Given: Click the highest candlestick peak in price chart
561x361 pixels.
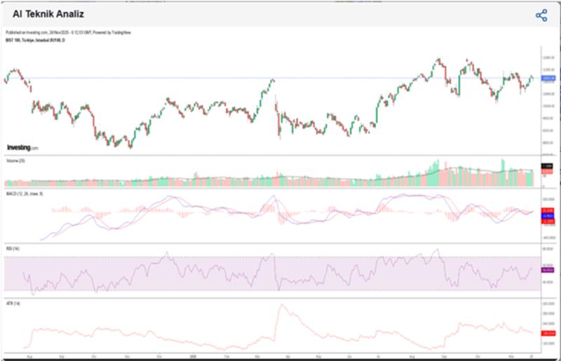Looking at the screenshot, I should coord(439,60).
